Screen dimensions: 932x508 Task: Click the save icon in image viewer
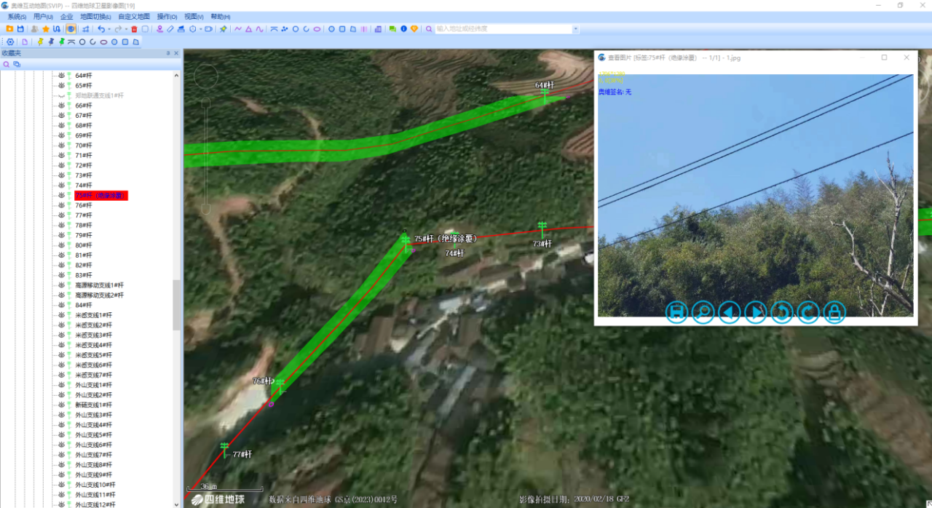[676, 312]
